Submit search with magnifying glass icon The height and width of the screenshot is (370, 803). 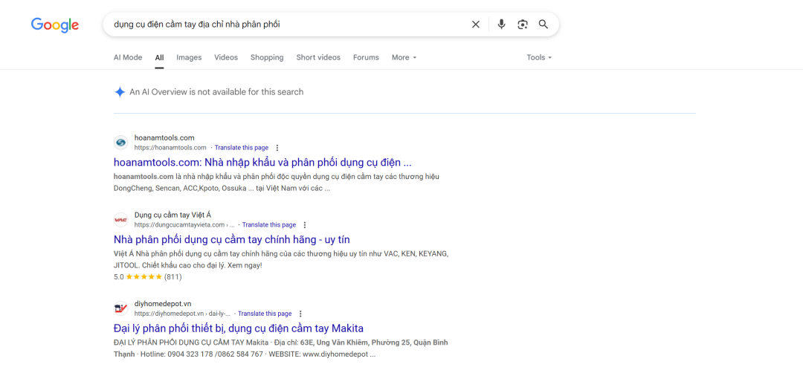pos(544,24)
